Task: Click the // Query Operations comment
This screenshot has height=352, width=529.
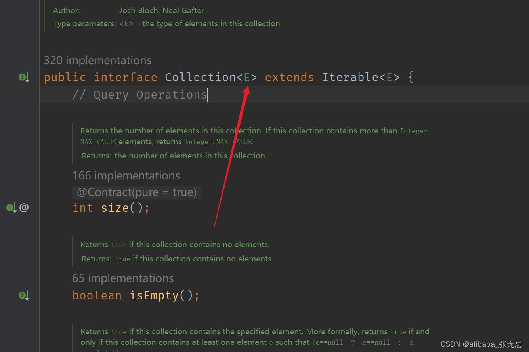Action: point(139,95)
